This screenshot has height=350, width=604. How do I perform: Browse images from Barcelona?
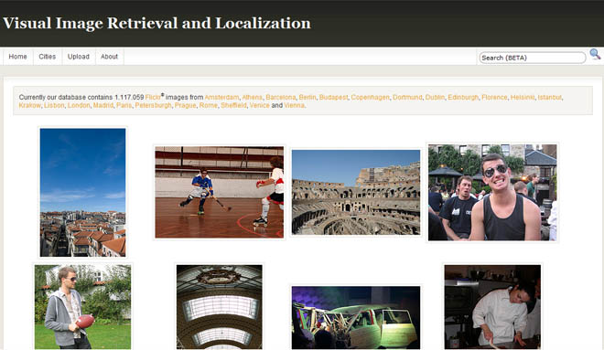(281, 97)
